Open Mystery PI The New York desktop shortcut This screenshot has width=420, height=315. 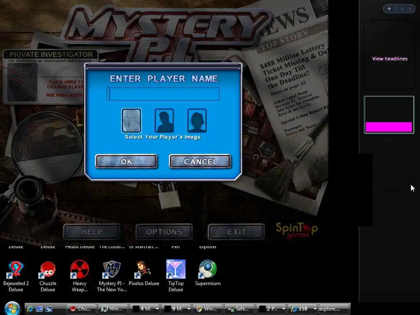(x=112, y=276)
